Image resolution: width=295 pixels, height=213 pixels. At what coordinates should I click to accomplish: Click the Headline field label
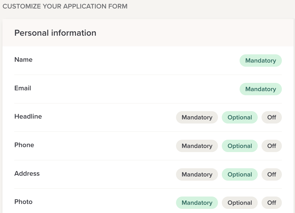(28, 117)
